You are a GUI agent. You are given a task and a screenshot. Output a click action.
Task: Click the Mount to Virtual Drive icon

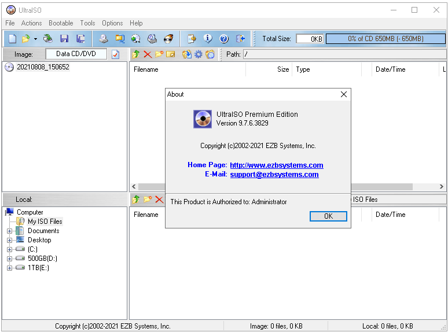pyautogui.click(x=152, y=39)
